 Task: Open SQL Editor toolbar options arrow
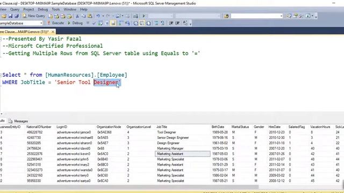pos(190,24)
